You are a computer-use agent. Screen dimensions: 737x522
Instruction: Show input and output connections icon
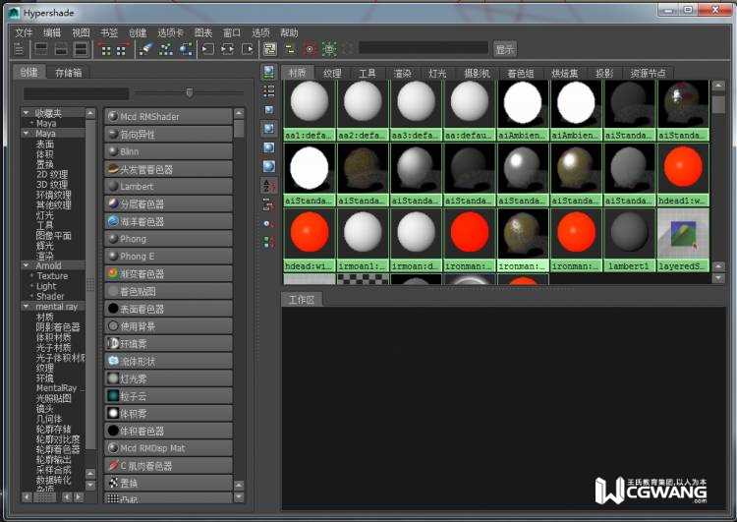click(228, 49)
